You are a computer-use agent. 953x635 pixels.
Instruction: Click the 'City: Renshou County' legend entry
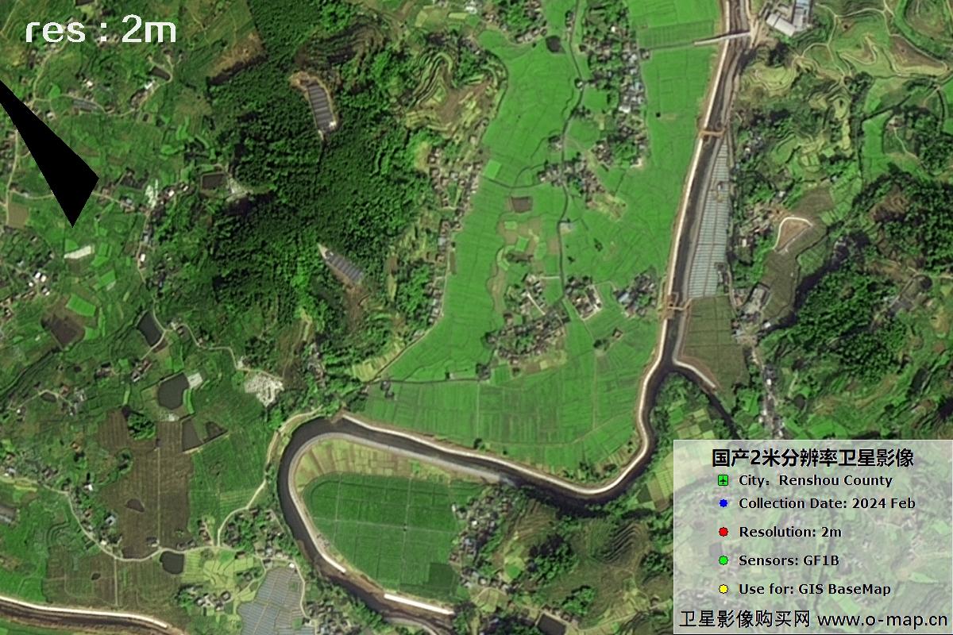[x=815, y=480]
